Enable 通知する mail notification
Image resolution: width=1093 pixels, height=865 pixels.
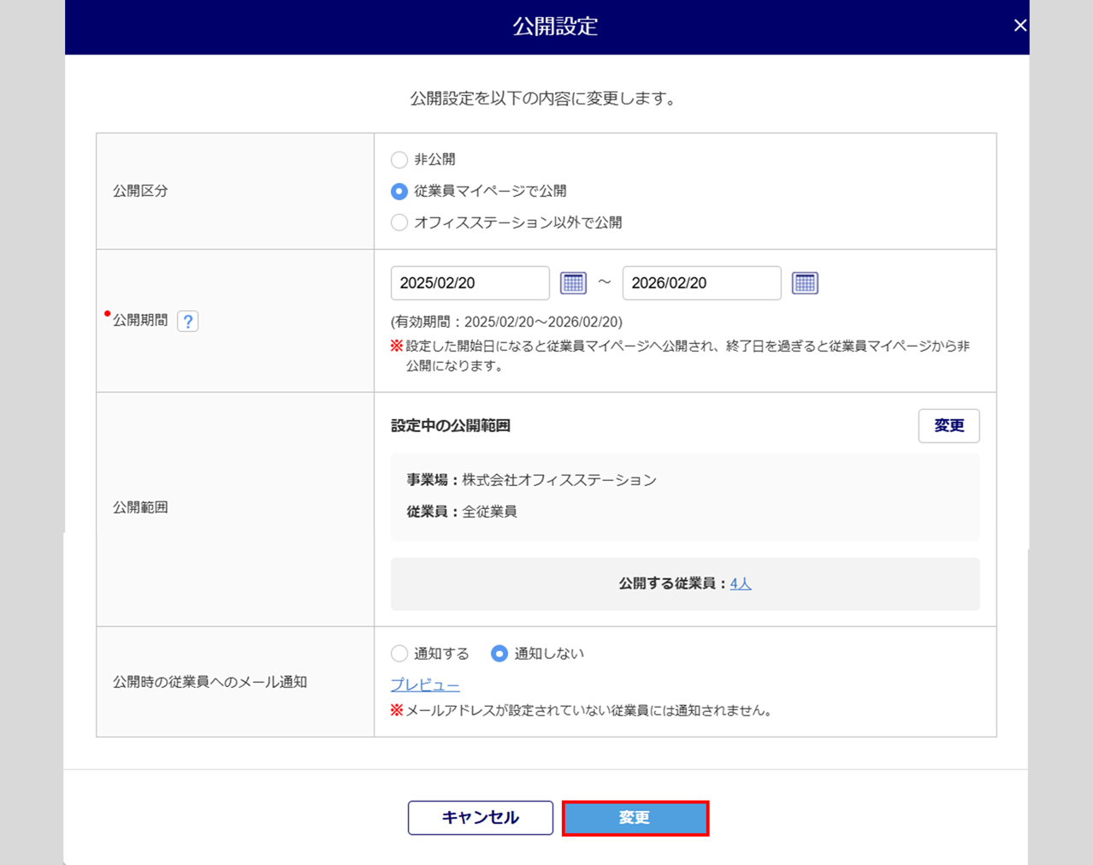point(399,654)
